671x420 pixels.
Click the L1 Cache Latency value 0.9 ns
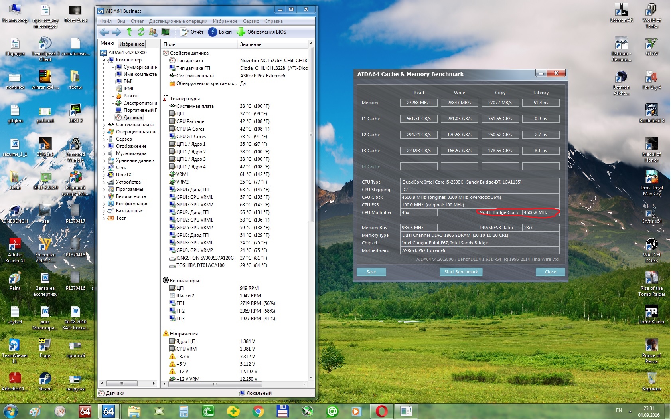541,119
